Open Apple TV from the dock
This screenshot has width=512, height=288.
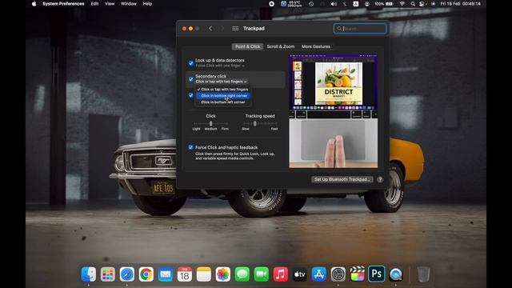pyautogui.click(x=300, y=274)
